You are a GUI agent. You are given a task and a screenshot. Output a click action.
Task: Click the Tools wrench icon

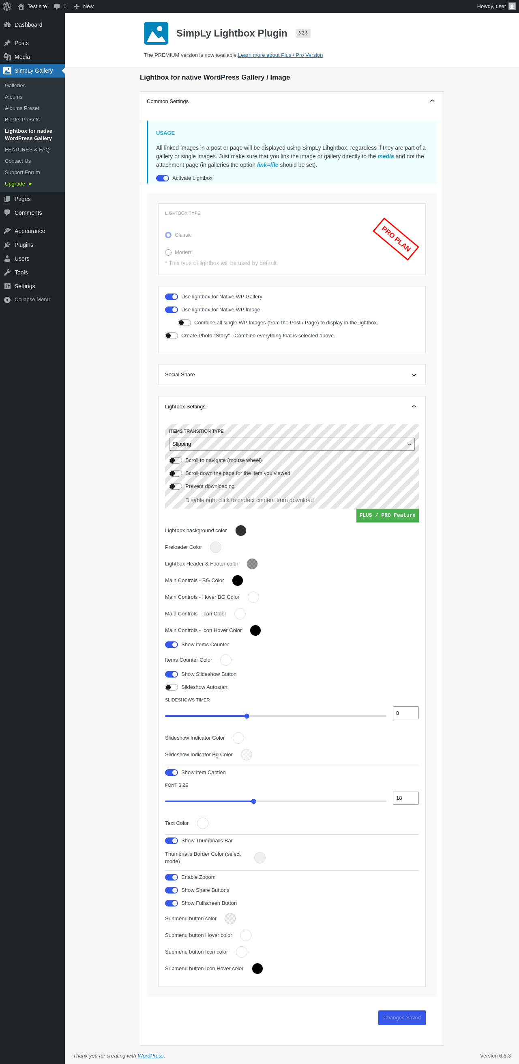click(7, 273)
